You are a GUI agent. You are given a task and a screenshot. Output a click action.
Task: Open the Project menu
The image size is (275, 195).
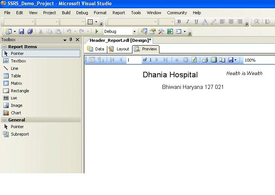[x=50, y=13]
